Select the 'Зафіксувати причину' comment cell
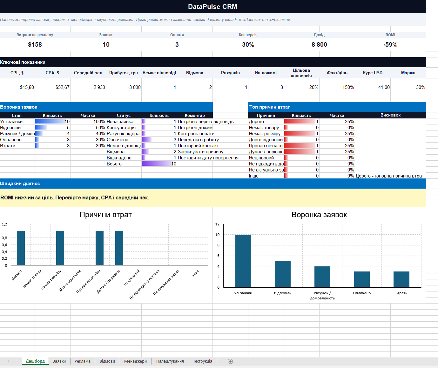 (200, 152)
